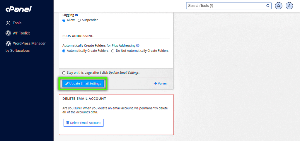Image resolution: width=300 pixels, height=141 pixels.
Task: Click the Update Email Settings button
Action: point(83,83)
